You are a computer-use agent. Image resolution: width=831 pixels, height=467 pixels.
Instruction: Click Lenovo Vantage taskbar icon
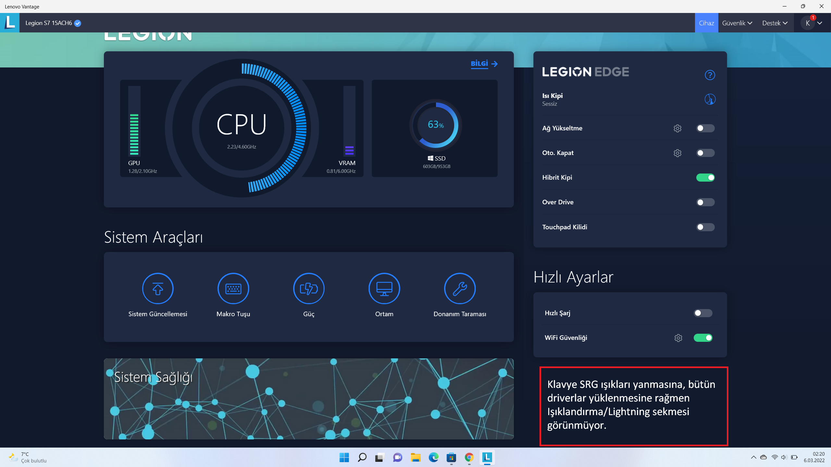487,457
